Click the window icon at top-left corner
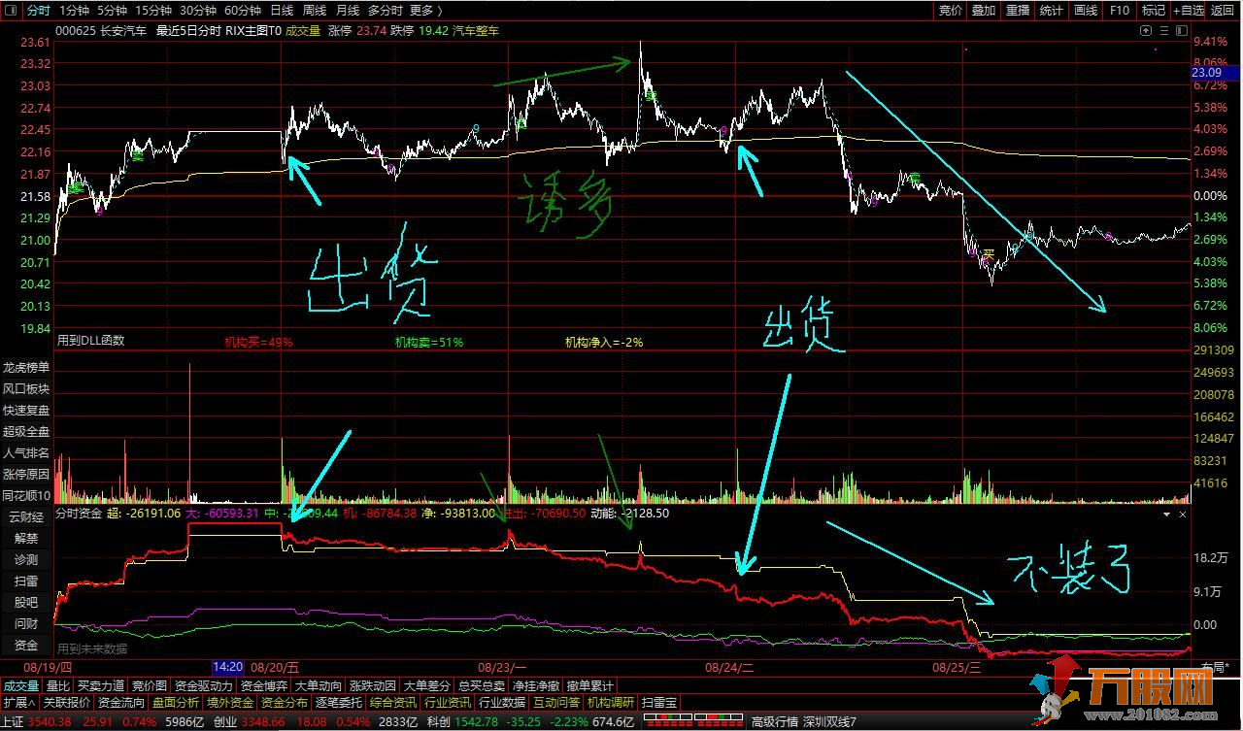 click(11, 11)
